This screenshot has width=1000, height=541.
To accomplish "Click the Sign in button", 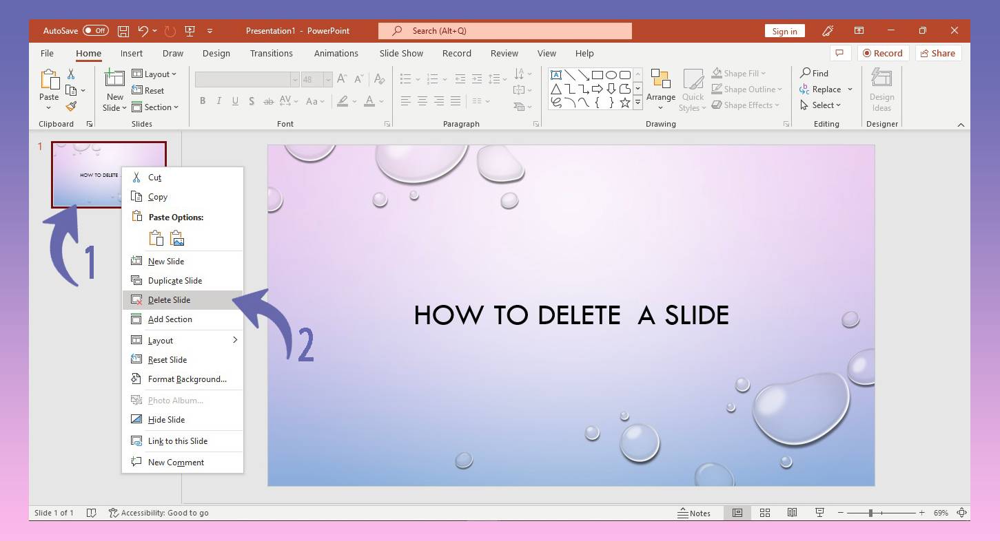I will click(x=784, y=31).
